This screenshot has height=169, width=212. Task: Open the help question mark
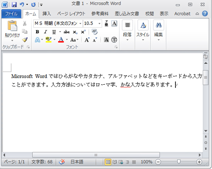pos(205,13)
